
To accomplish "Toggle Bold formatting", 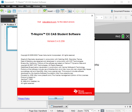I will pos(116,17).
